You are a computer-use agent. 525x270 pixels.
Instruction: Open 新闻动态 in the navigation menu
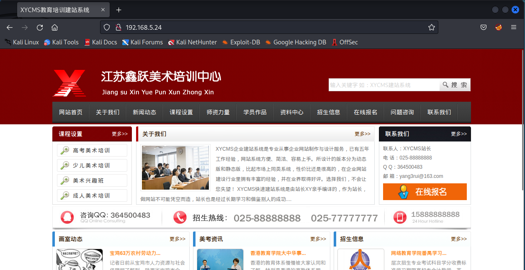pyautogui.click(x=144, y=112)
